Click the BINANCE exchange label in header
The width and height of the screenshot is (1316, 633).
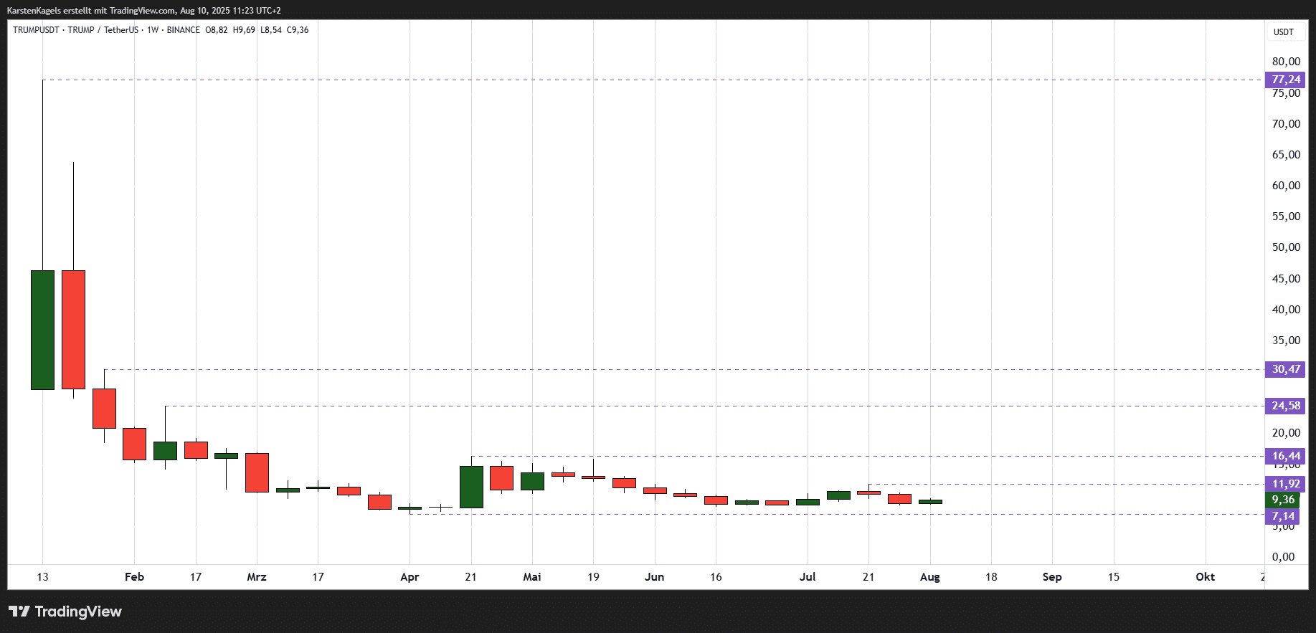click(183, 30)
